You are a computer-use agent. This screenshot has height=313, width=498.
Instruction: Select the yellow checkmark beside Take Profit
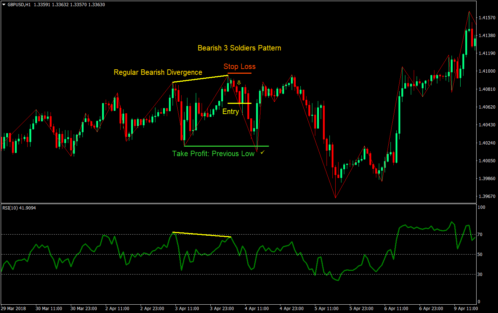click(262, 153)
